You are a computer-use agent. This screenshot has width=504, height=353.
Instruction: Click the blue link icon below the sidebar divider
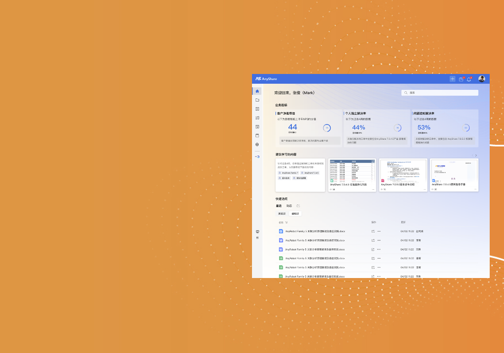click(257, 157)
